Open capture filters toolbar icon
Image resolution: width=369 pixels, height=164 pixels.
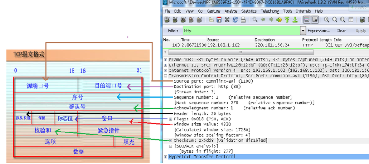363,20
